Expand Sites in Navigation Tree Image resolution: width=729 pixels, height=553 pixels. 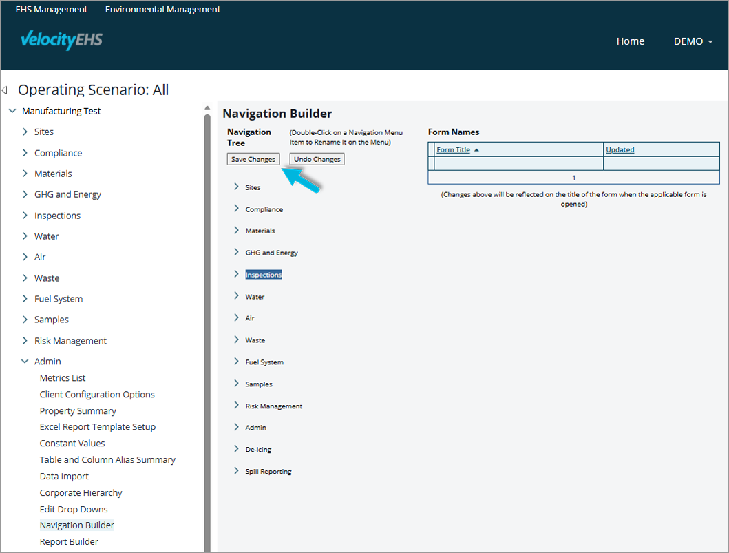236,187
